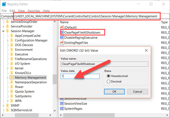Click the (Default) string value icon

point(62,28)
